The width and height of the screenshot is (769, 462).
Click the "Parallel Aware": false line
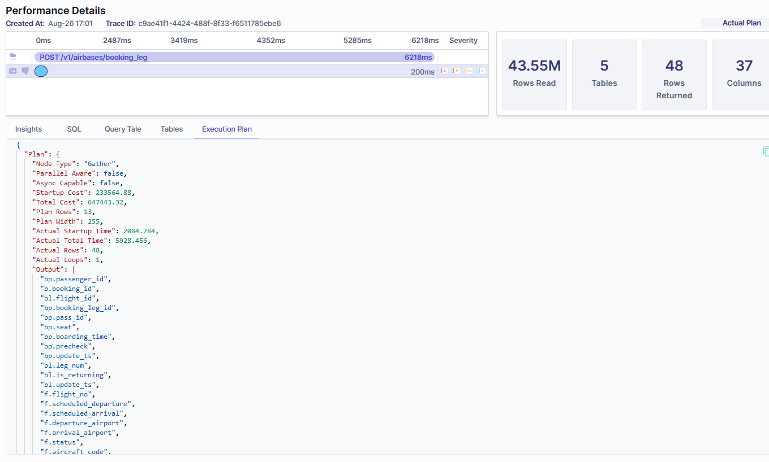click(80, 173)
